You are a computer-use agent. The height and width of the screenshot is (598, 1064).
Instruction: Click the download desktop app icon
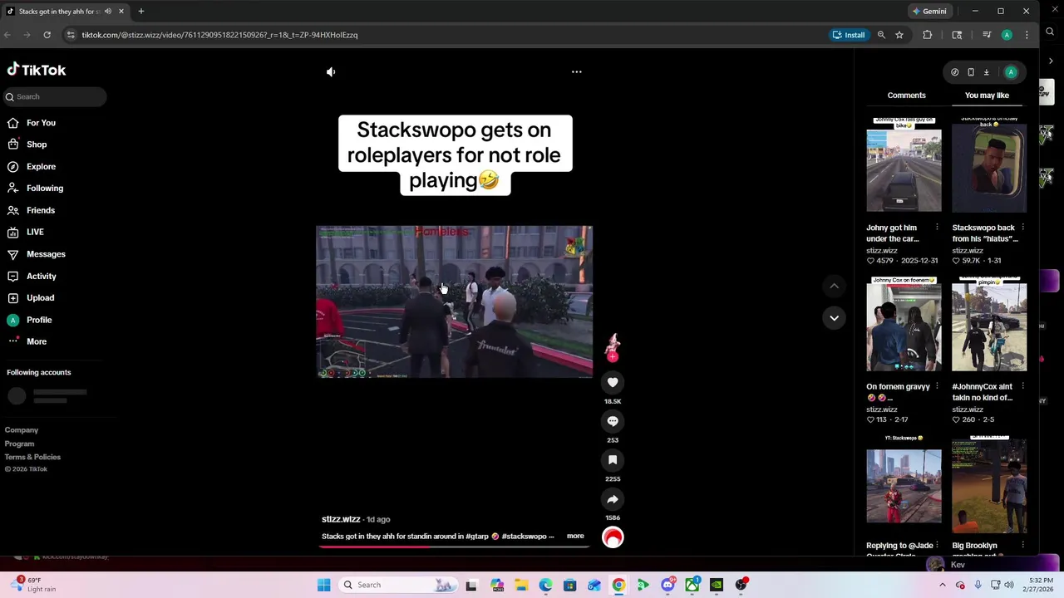pyautogui.click(x=986, y=72)
